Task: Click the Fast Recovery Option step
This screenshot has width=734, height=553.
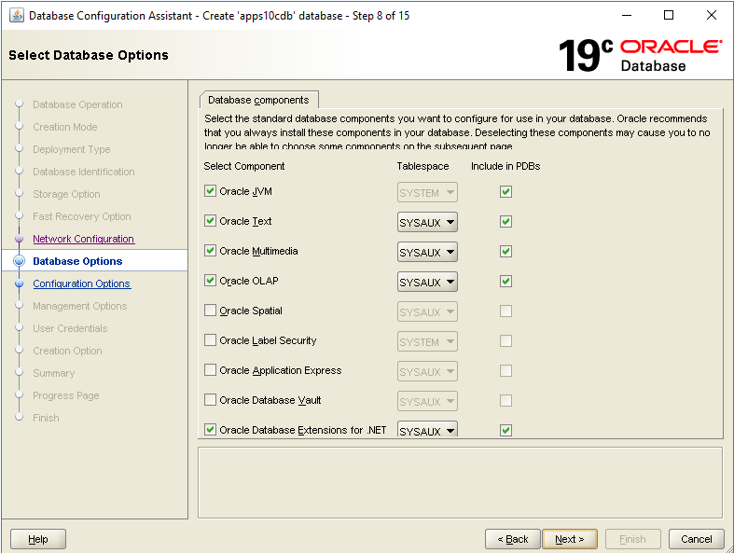Action: (x=82, y=216)
